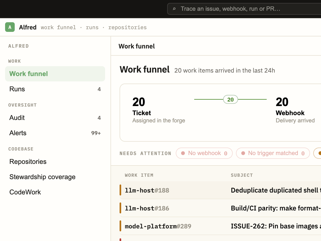321x241 pixels.
Task: Sort by WORK ITEM column header
Action: (139, 175)
